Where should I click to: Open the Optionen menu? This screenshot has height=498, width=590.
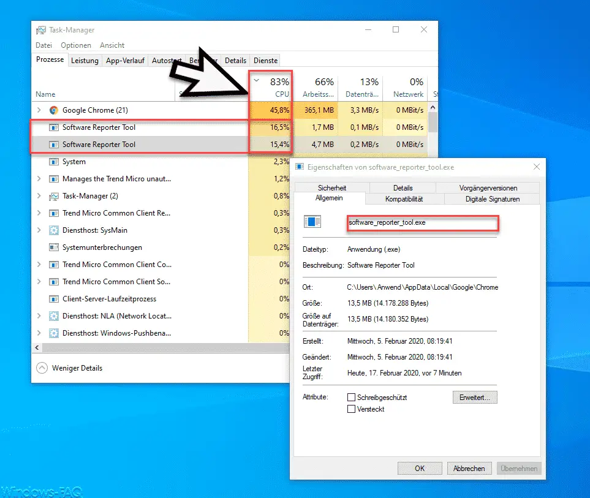coord(76,45)
